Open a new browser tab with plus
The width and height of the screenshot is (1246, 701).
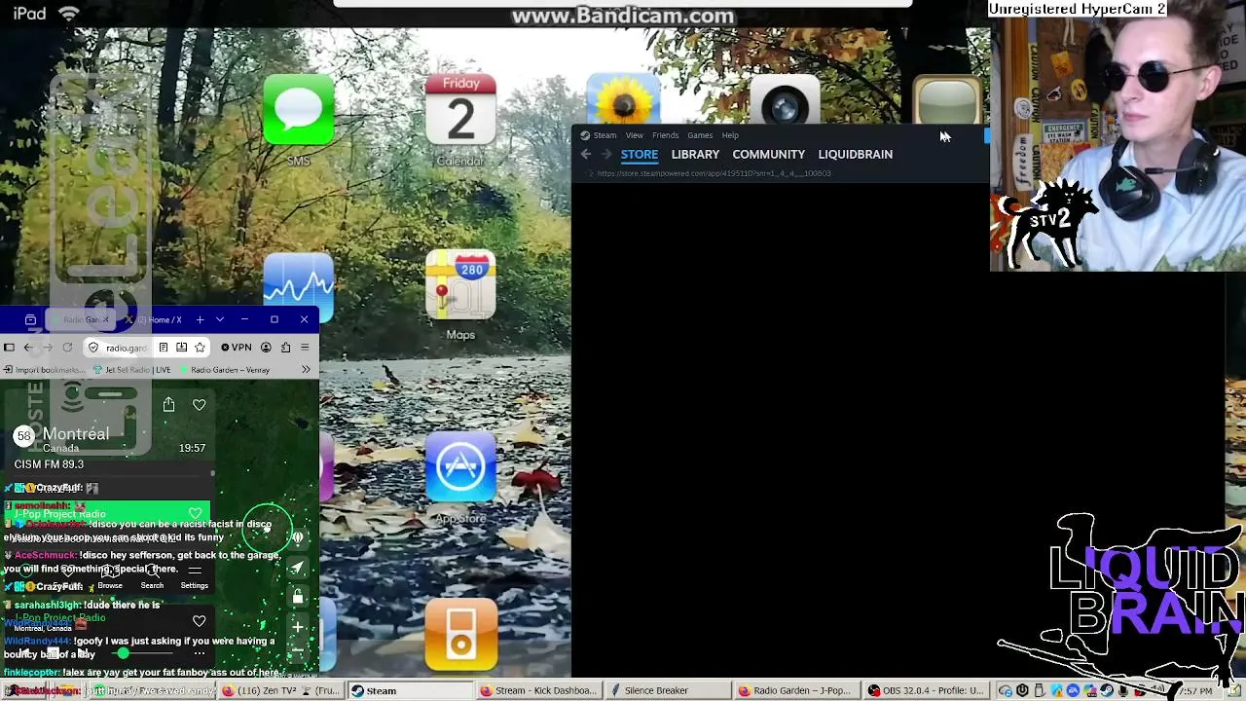click(x=200, y=319)
